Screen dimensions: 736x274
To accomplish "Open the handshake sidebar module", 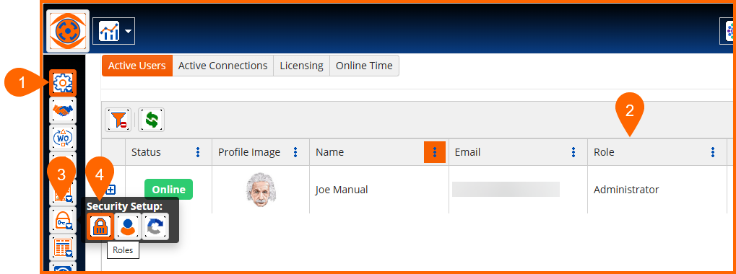I will [62, 110].
